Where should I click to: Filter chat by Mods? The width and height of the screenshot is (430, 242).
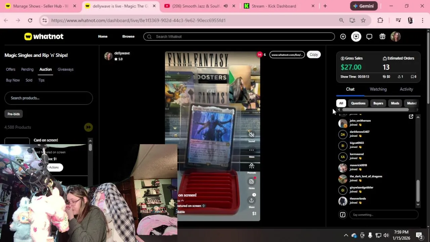coord(395,104)
